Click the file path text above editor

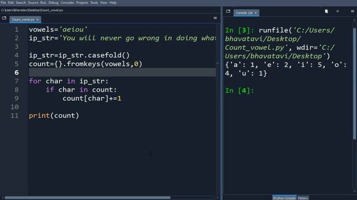tap(32, 10)
